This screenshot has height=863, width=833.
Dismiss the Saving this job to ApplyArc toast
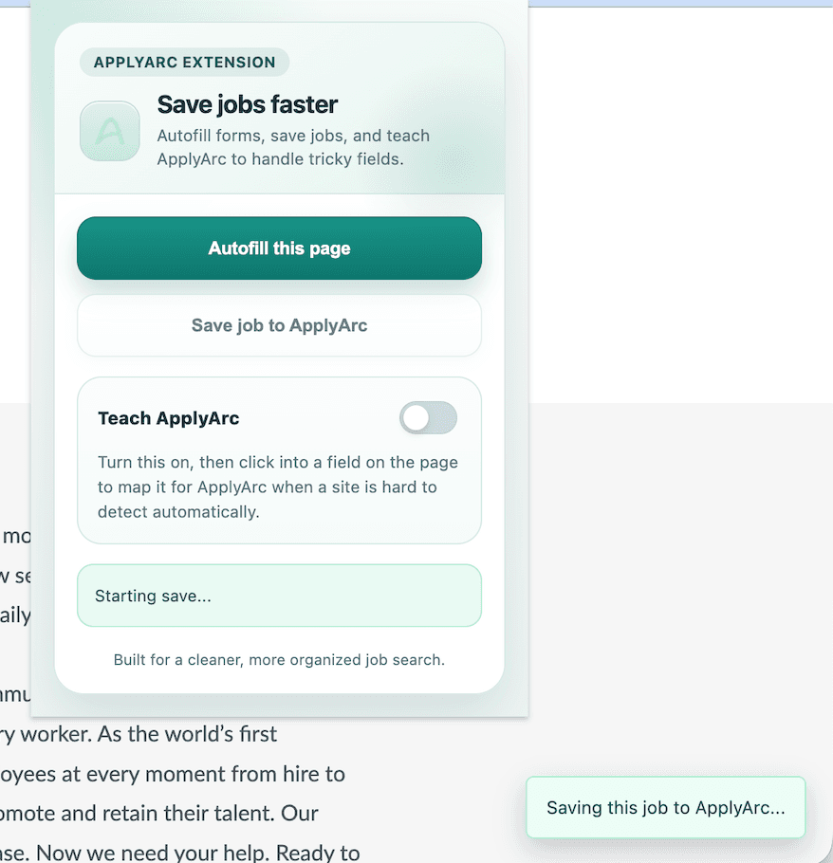[665, 807]
